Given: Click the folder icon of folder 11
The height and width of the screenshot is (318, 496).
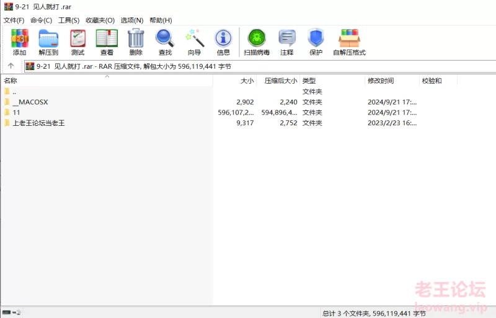Looking at the screenshot, I should point(7,112).
